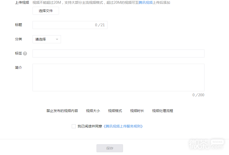The height and width of the screenshot is (155, 229).
Task: Check the 我已阅读并同意 agreement checkbox
Action: [x=74, y=126]
